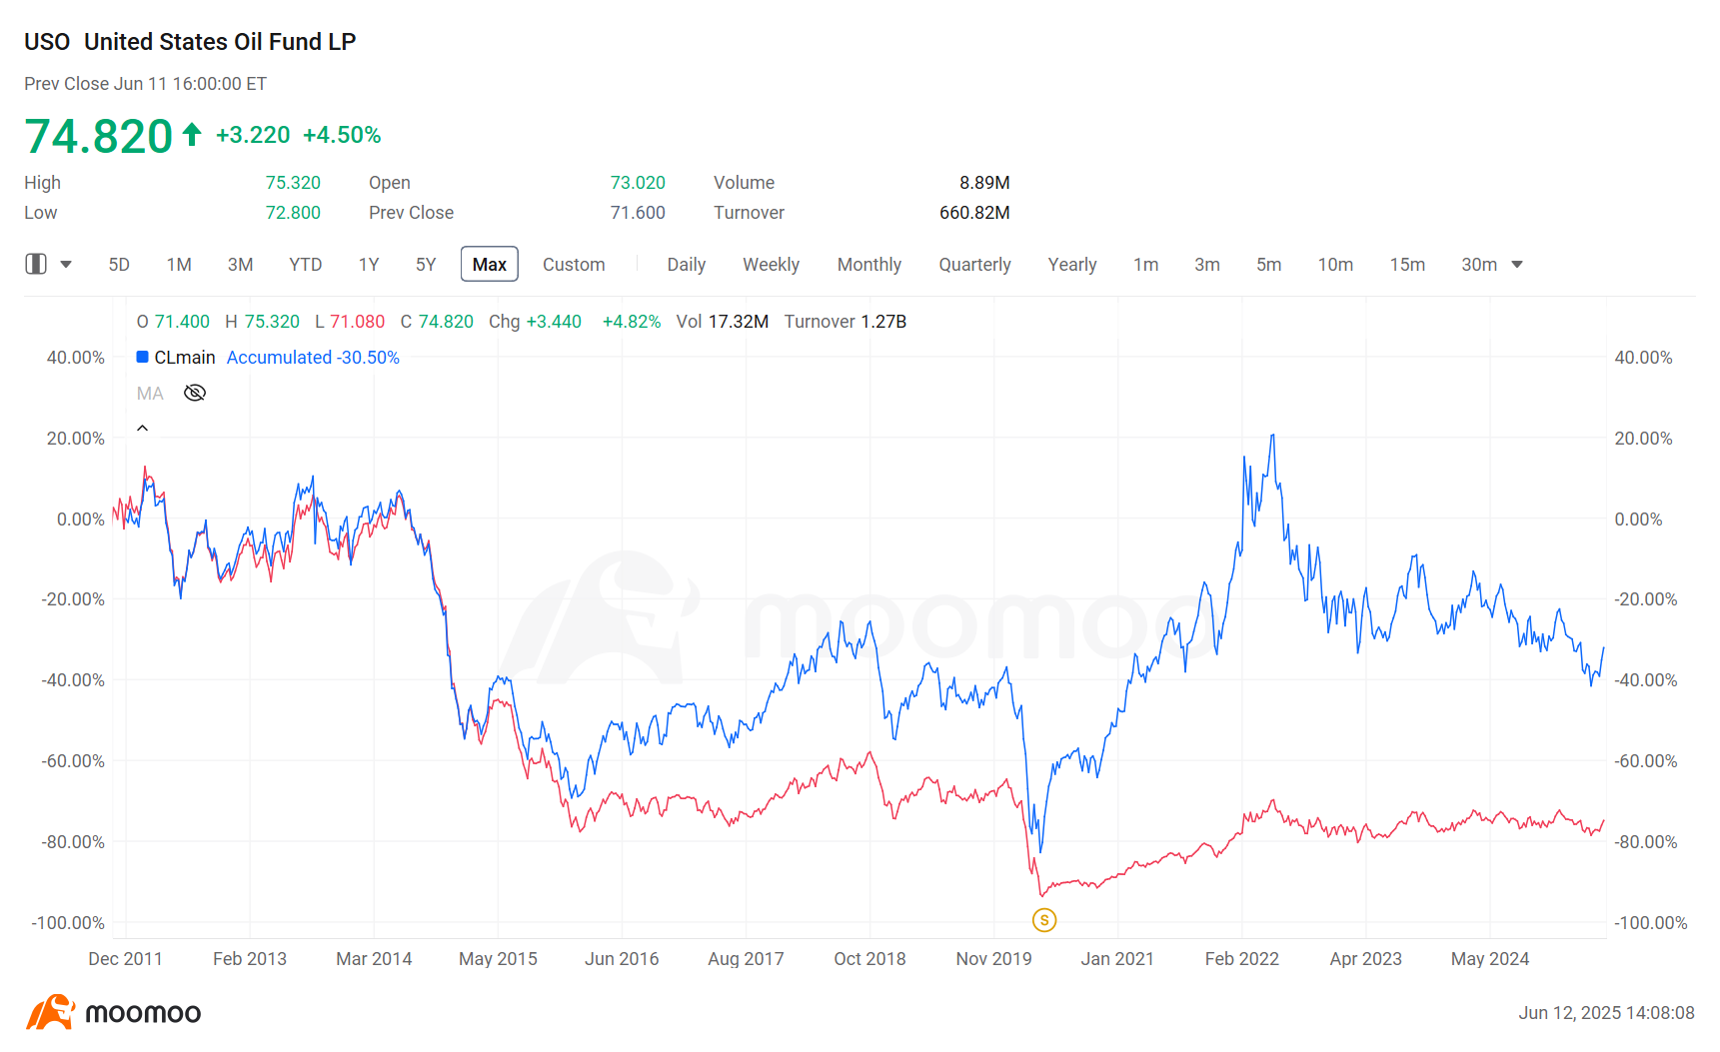This screenshot has width=1720, height=1052.
Task: Expand the chart layout dropdown arrow
Action: (66, 265)
